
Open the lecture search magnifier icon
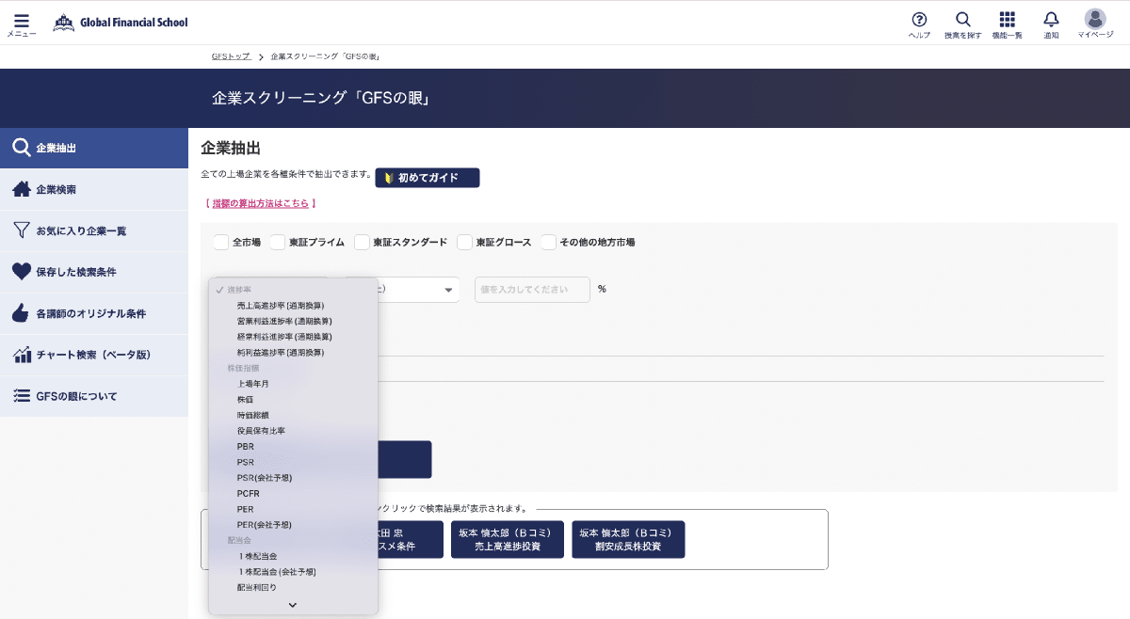pos(962,20)
